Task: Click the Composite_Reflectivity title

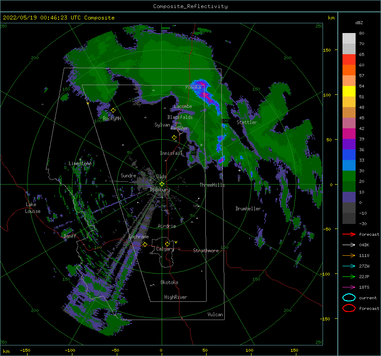Action: coord(190,6)
